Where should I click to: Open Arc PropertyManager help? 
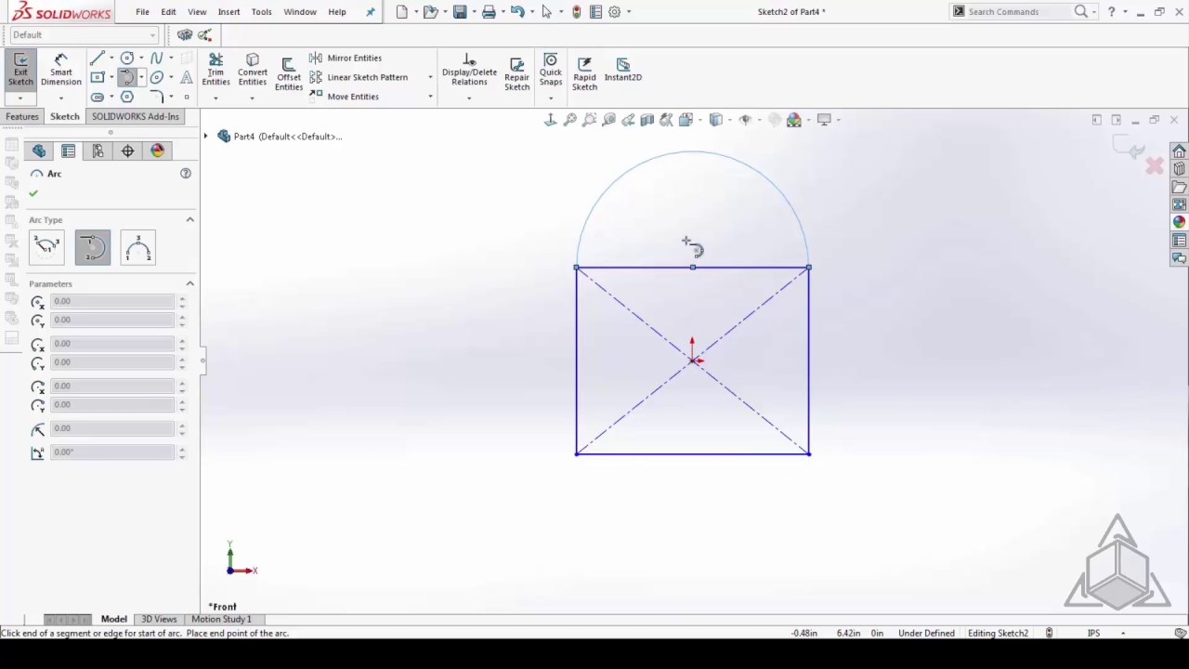pos(186,174)
